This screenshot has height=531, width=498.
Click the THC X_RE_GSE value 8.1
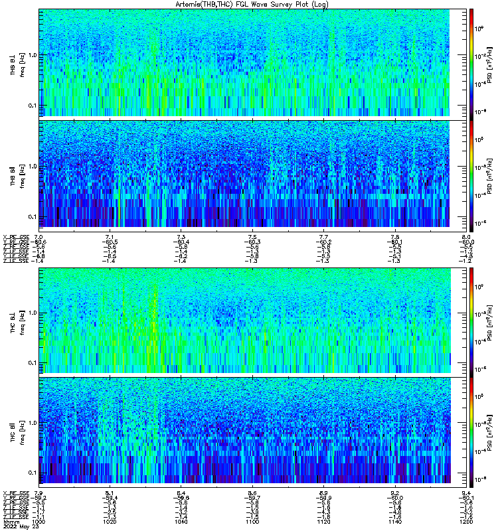[x=110, y=493]
